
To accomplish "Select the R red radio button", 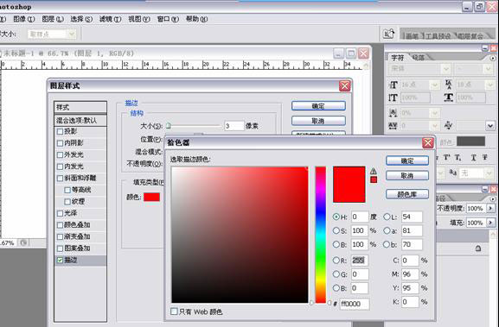I will (x=336, y=261).
